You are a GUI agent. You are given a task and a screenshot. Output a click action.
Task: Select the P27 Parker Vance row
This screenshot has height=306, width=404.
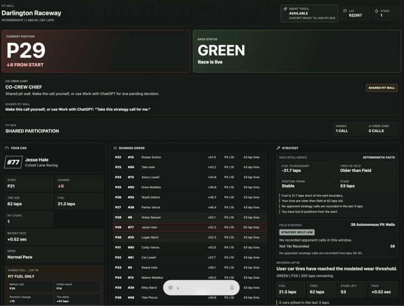190,207
